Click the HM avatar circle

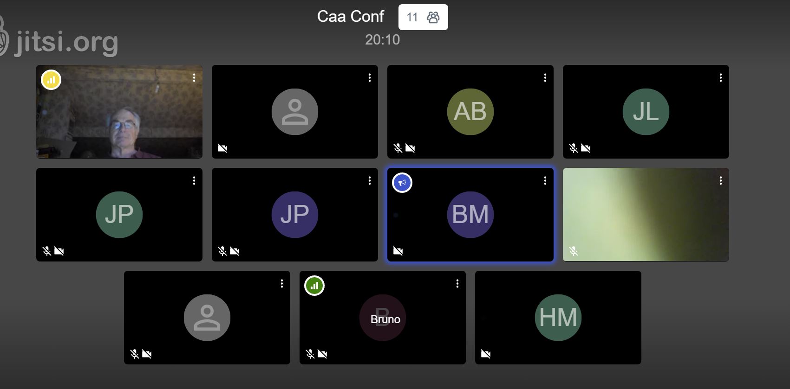pyautogui.click(x=558, y=318)
